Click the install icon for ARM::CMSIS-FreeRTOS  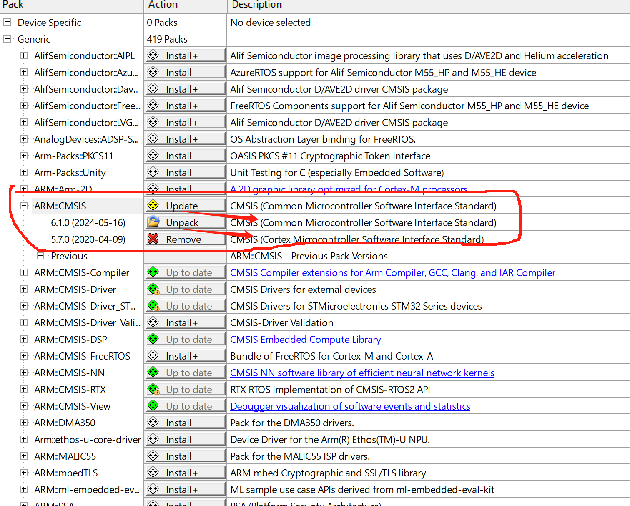[153, 355]
